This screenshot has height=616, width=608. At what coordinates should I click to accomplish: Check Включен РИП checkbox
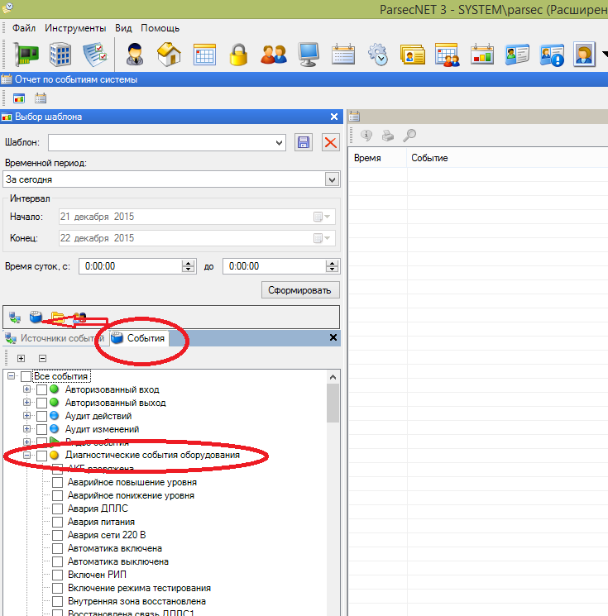coord(57,575)
